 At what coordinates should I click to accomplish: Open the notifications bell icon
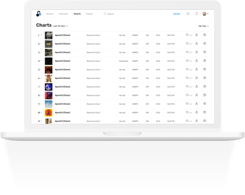pos(197,14)
